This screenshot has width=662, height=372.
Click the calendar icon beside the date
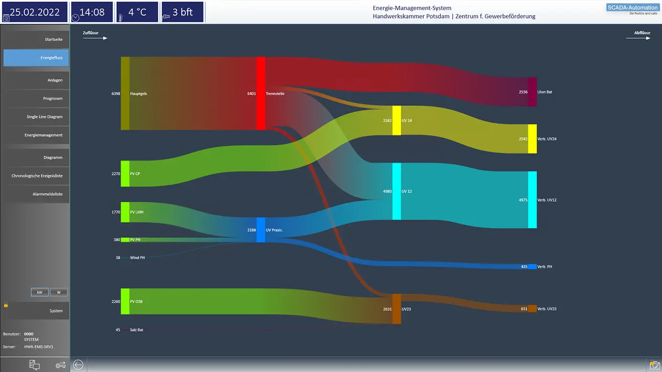point(6,18)
